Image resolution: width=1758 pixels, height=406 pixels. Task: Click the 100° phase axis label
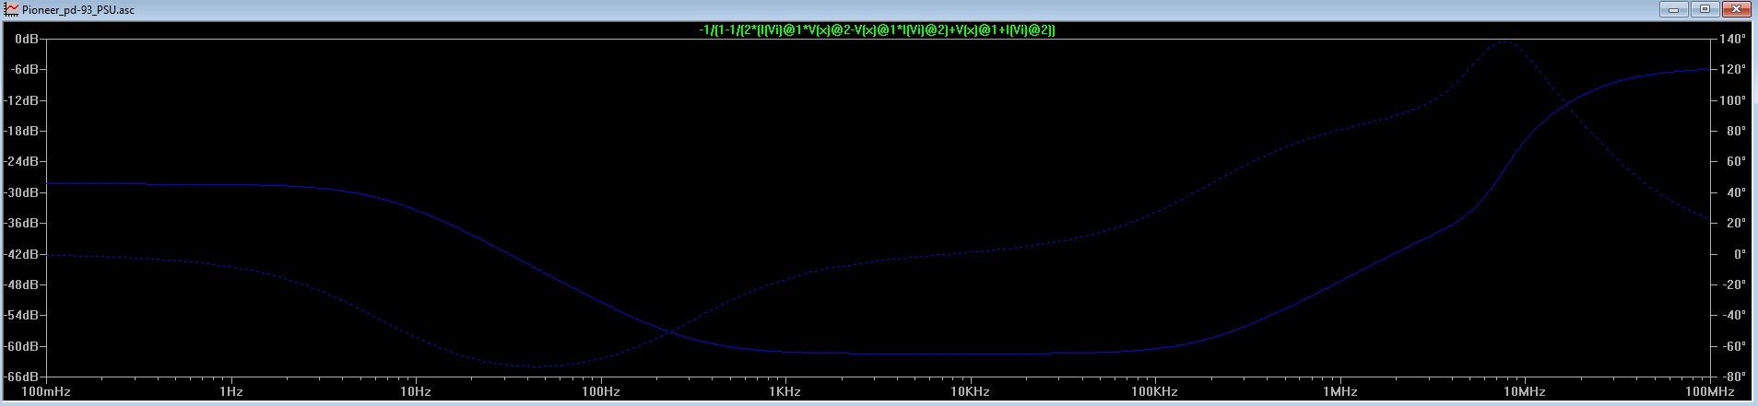pyautogui.click(x=1733, y=100)
